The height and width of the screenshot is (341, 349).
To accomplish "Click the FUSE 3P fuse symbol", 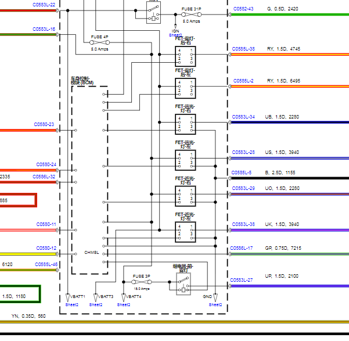I will [x=142, y=282].
